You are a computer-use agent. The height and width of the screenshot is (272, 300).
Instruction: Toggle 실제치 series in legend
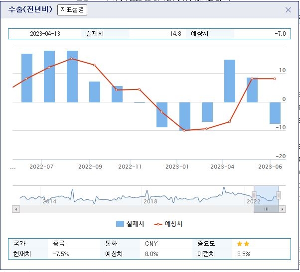coord(130,224)
